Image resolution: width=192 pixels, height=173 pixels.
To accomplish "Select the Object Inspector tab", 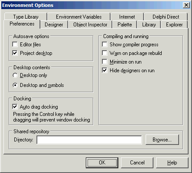I will point(90,25).
